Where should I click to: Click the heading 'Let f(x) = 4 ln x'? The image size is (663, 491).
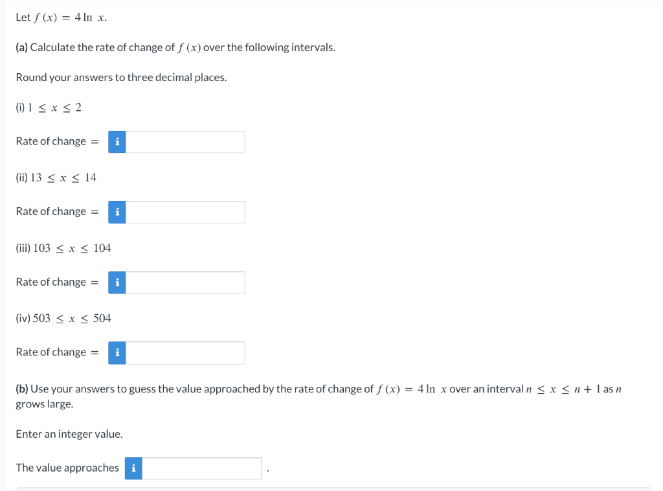click(x=60, y=17)
